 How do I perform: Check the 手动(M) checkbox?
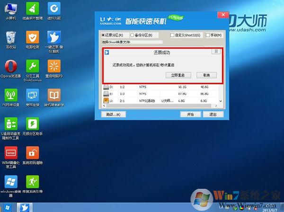point(208,35)
